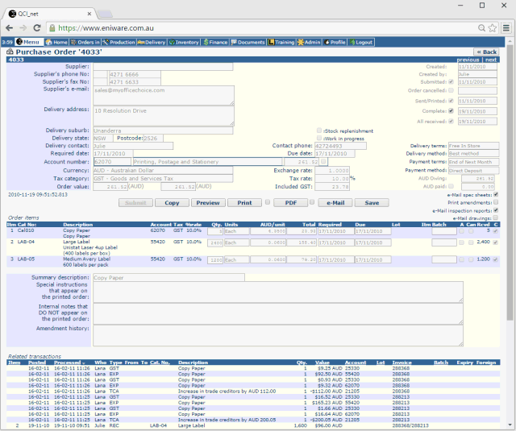Go to previous purchase order
This screenshot has width=516, height=431.
point(468,60)
